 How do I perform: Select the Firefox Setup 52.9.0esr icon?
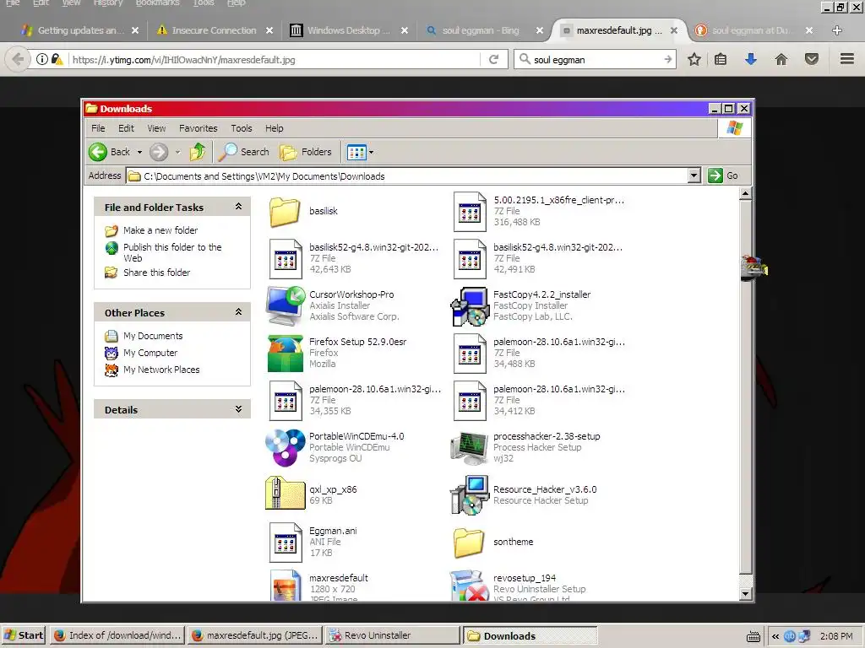[285, 354]
